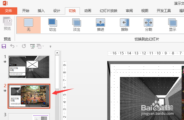Select slide 1 thumbnail
Image resolution: width=184 pixels, height=120 pixels.
29,67
